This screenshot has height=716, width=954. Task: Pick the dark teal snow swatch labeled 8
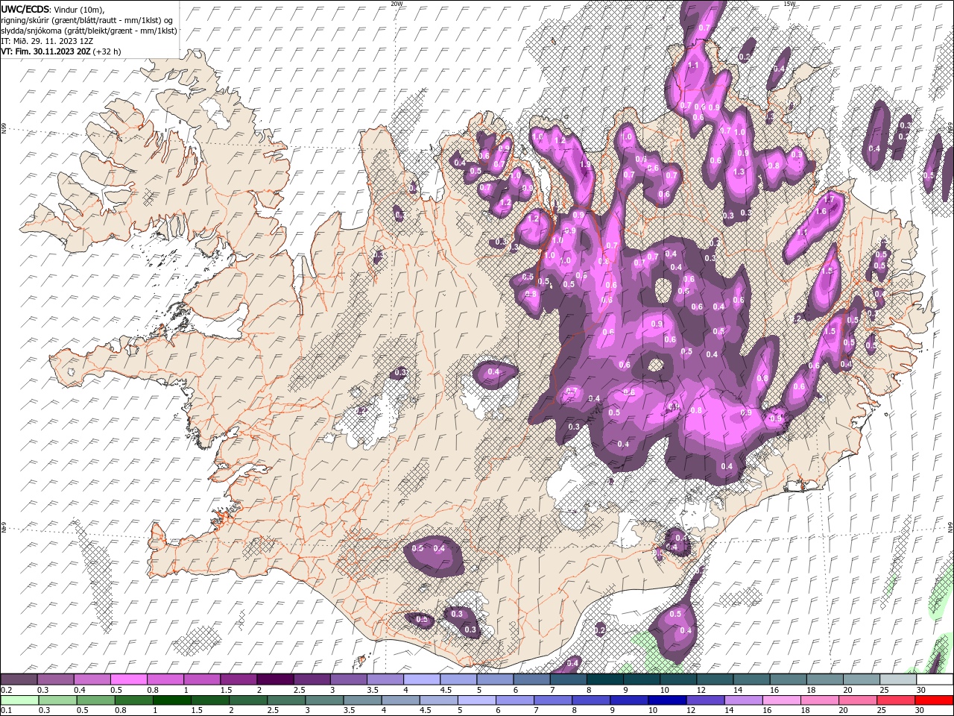point(604,679)
